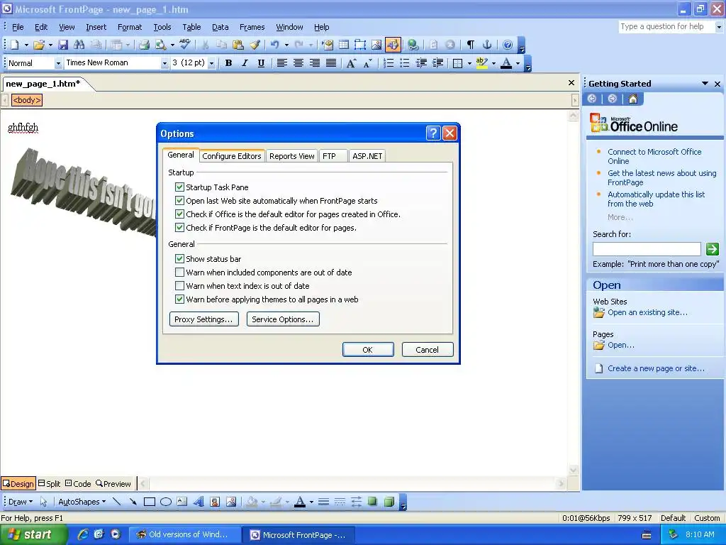The image size is (726, 545).
Task: Click the Search for input field
Action: click(x=647, y=249)
